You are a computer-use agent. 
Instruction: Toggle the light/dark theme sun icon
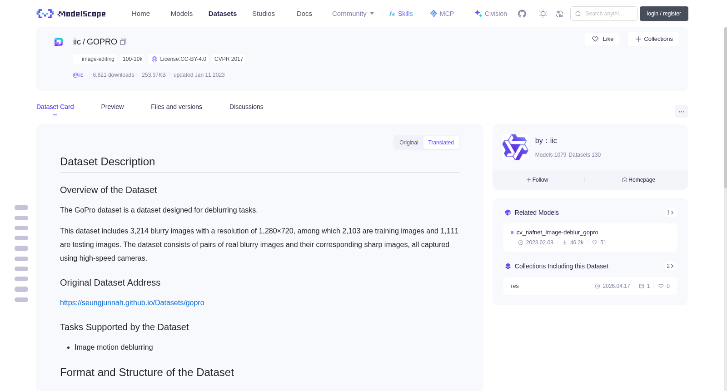(x=543, y=14)
